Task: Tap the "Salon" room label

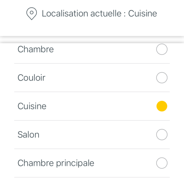Action: [28, 135]
